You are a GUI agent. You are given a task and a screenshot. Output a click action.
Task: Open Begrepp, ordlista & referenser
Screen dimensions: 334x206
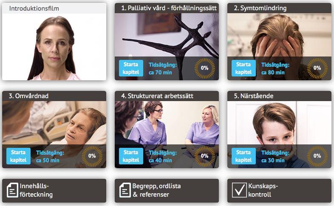click(x=167, y=190)
